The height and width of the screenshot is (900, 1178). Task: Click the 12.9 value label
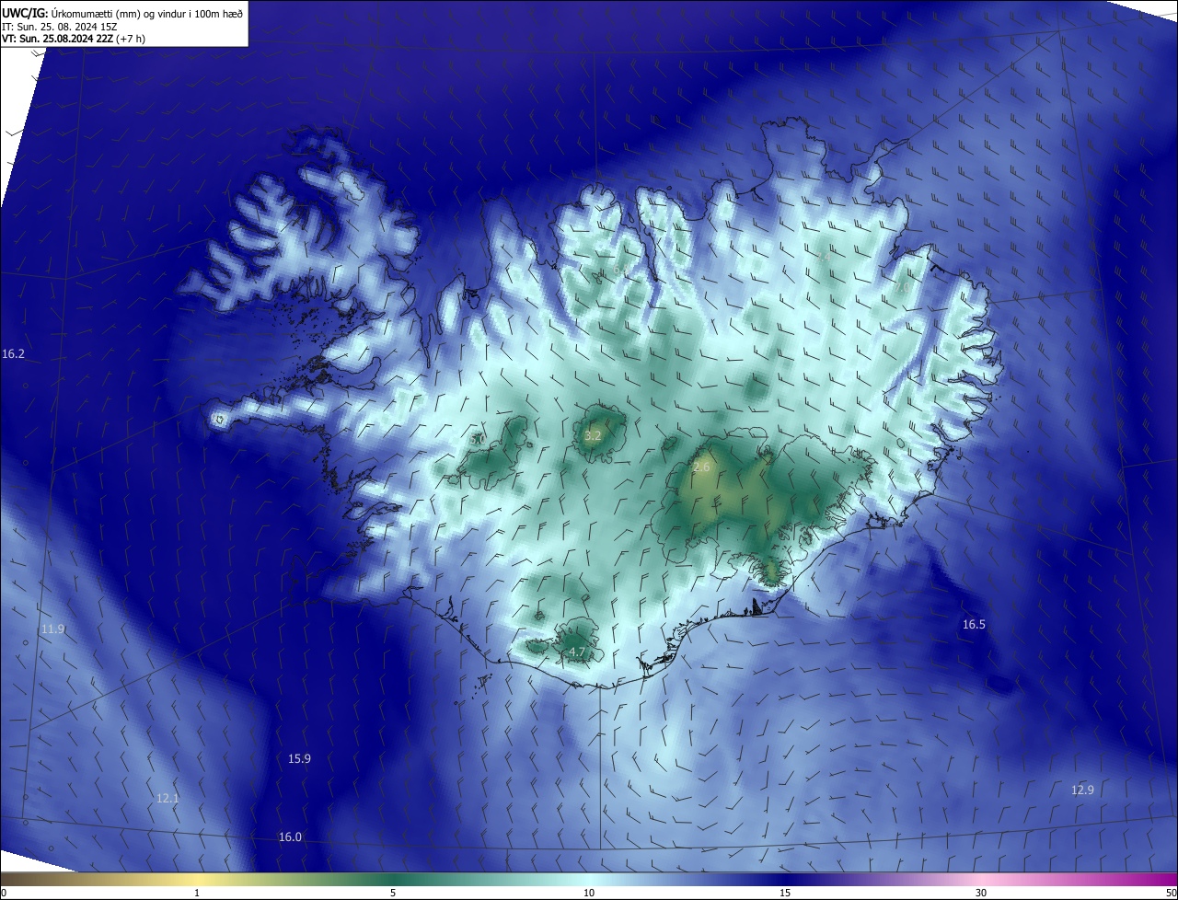pyautogui.click(x=1082, y=790)
